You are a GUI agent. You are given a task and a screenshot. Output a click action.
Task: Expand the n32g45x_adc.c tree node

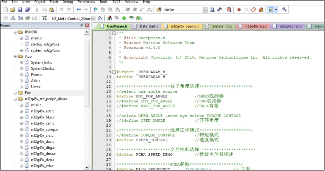coord(21,111)
